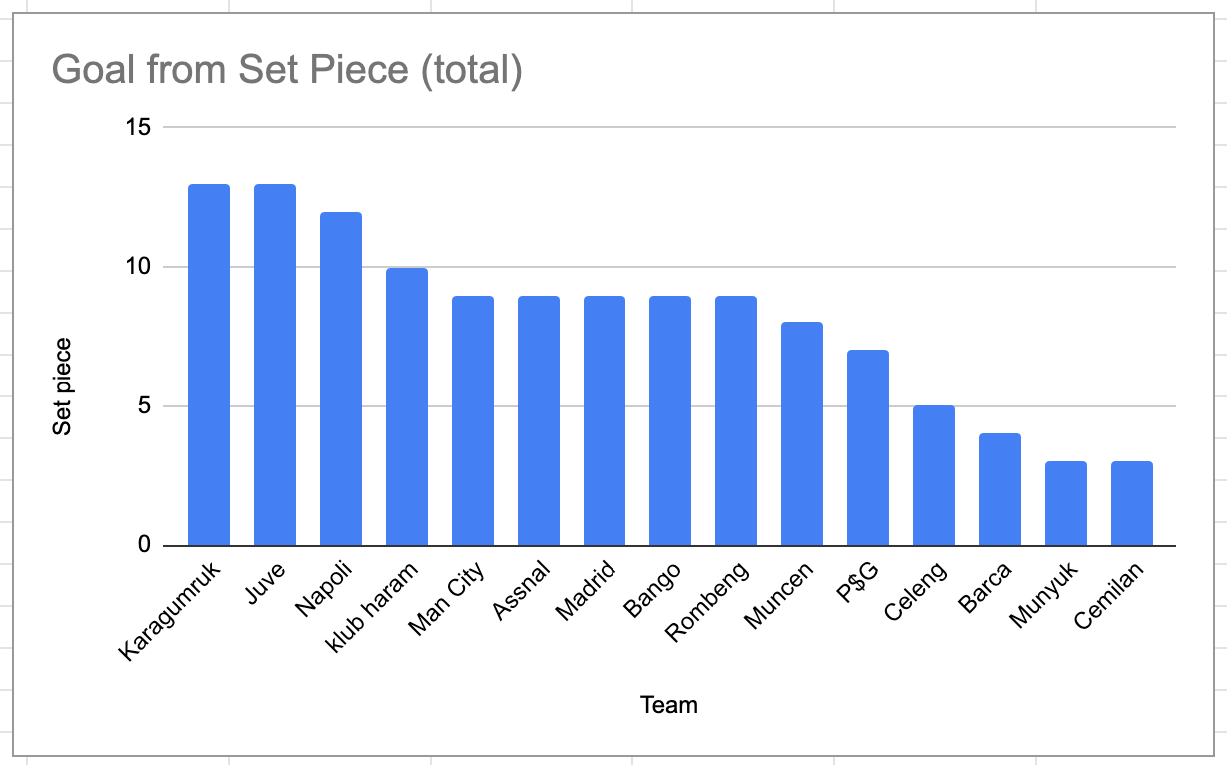1227x765 pixels.
Task: Select the Cemilan bar
Action: pyautogui.click(x=1132, y=504)
